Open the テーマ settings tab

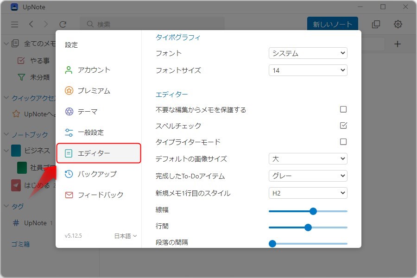click(x=99, y=112)
